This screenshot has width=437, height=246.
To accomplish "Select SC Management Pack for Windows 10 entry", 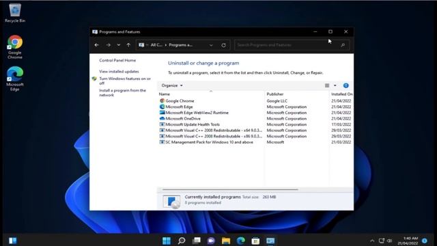I will click(x=210, y=142).
